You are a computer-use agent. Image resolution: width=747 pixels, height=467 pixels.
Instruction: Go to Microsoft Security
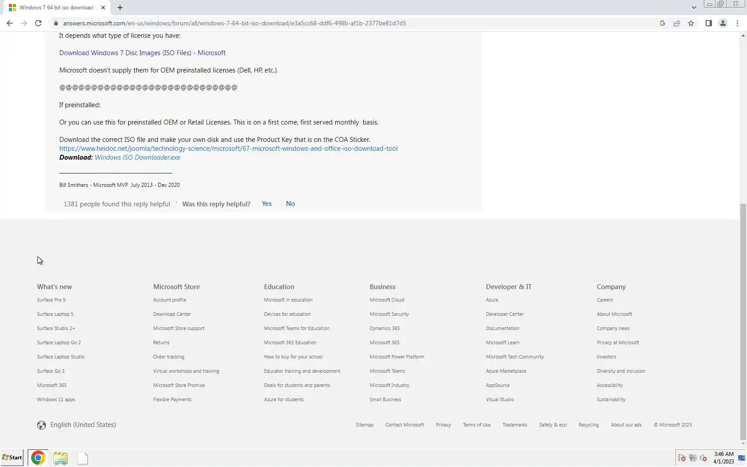click(x=389, y=314)
